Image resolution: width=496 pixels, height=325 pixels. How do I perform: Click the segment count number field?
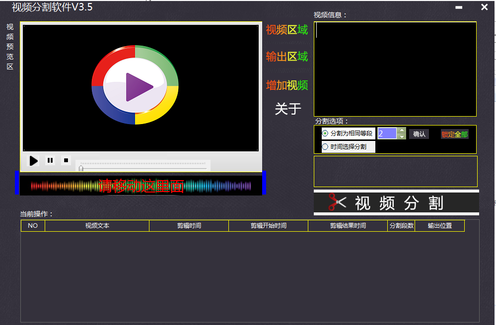[x=387, y=133]
